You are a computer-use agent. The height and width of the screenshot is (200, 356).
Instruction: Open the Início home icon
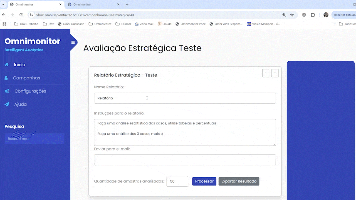[7, 65]
